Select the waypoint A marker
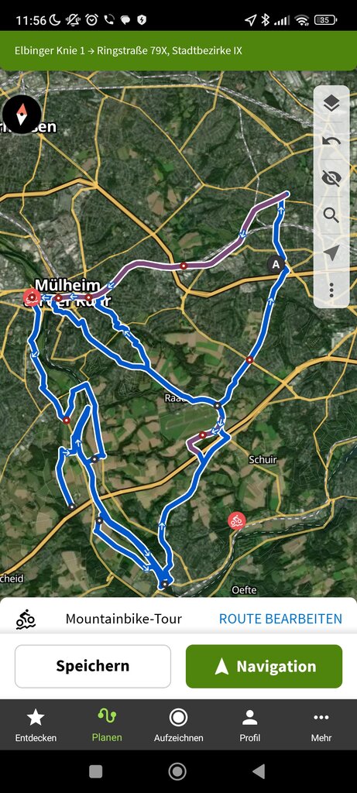357x793 pixels. click(276, 264)
